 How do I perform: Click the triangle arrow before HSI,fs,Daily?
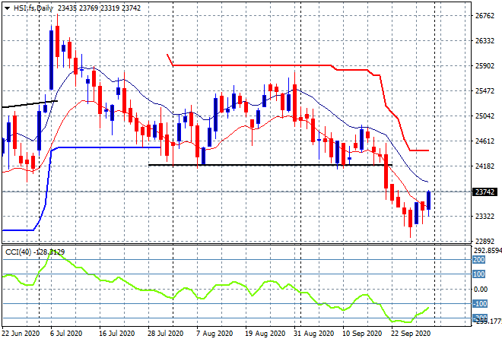click(7, 8)
